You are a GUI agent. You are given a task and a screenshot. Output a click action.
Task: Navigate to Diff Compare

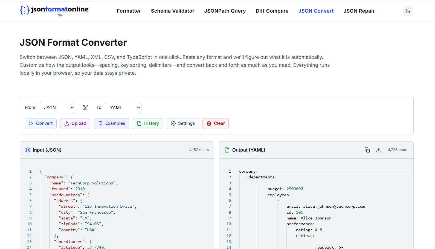272,11
